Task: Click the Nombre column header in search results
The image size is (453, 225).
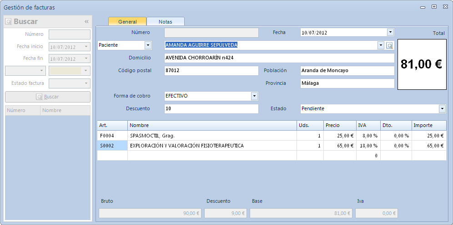Action: [65, 110]
